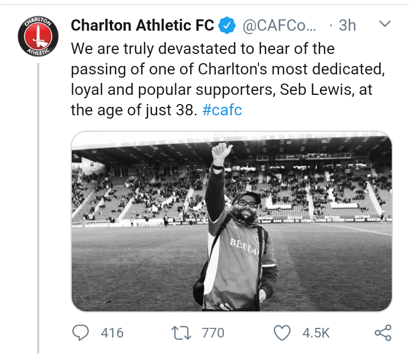Open the Charlton Athletic profile avatar
The image size is (410, 354).
click(38, 37)
